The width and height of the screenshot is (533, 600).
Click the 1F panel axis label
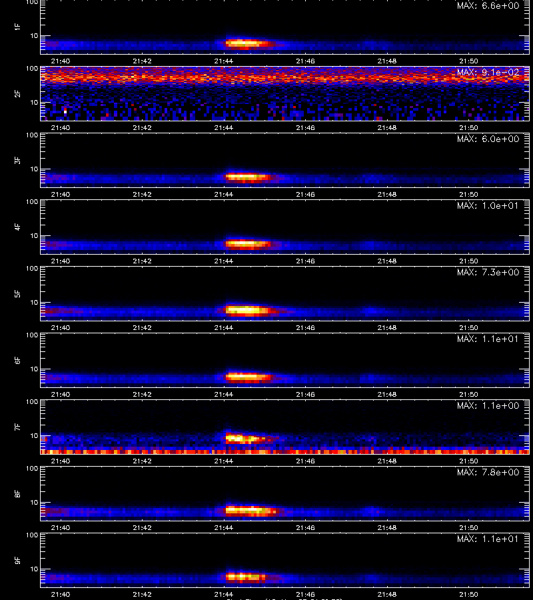click(17, 27)
